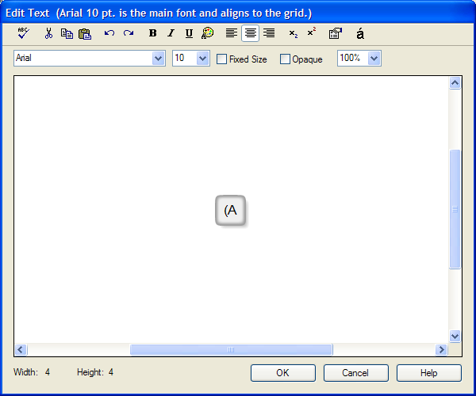The image size is (476, 396).
Task: Apply subscript formatting
Action: pos(293,33)
